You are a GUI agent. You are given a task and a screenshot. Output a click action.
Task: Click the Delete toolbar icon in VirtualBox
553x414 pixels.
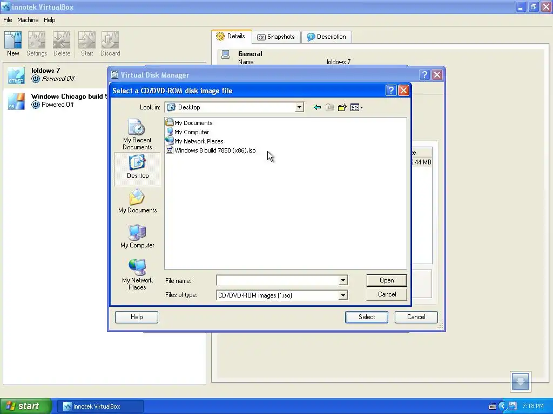[62, 44]
